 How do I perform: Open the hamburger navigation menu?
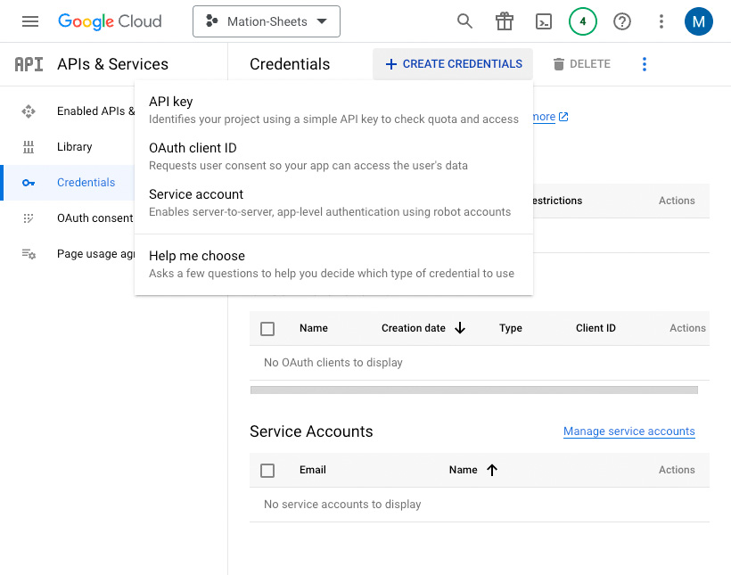point(30,21)
